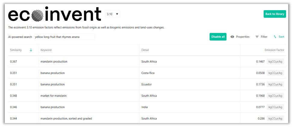Screen dimensions: 293x127
Task: Click emission factor value 0.1968
Action: [260, 96]
